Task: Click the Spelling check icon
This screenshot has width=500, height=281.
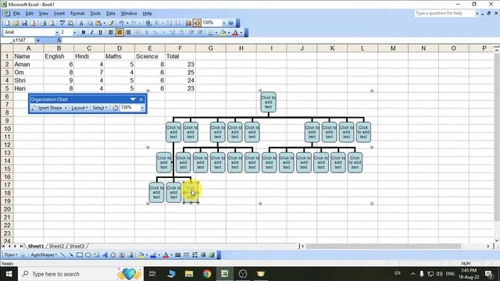Action: [x=62, y=23]
